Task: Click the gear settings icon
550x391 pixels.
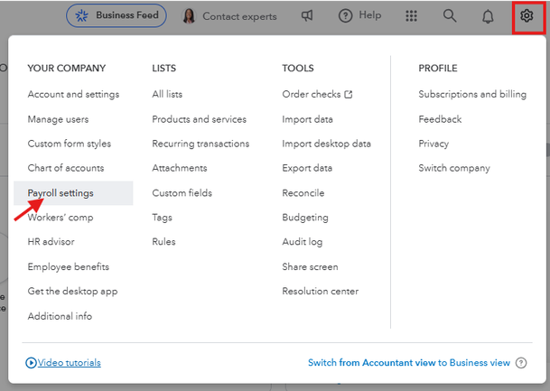Action: pyautogui.click(x=527, y=16)
